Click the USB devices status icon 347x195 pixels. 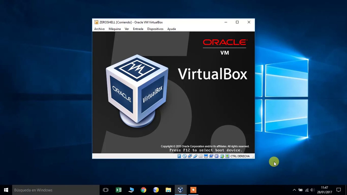pyautogui.click(x=195, y=156)
